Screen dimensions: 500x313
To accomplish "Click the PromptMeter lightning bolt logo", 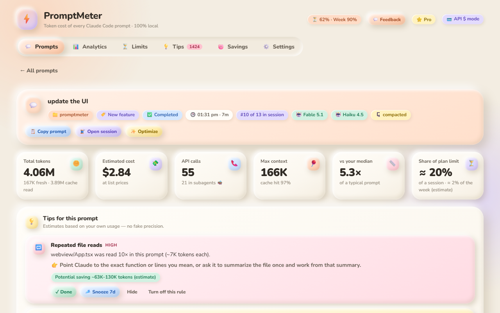I will coord(27,19).
